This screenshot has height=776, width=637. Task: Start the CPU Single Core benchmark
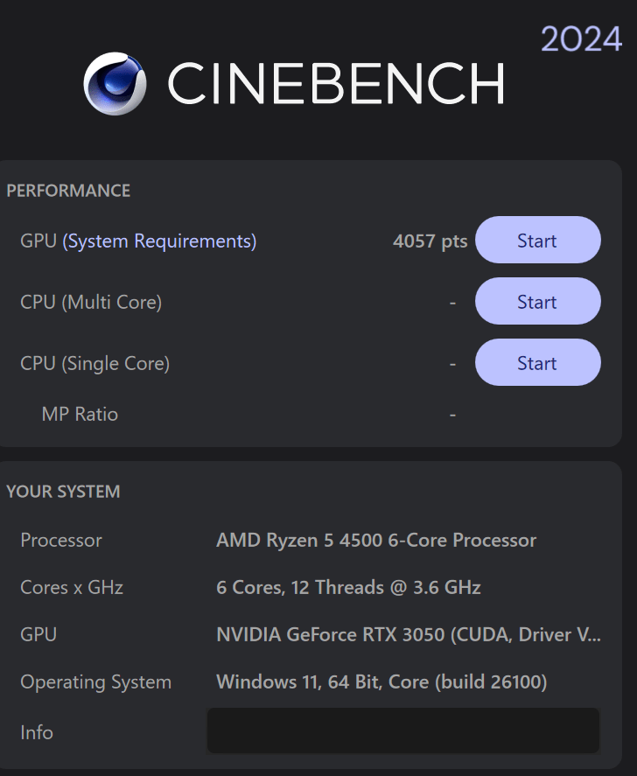click(538, 363)
